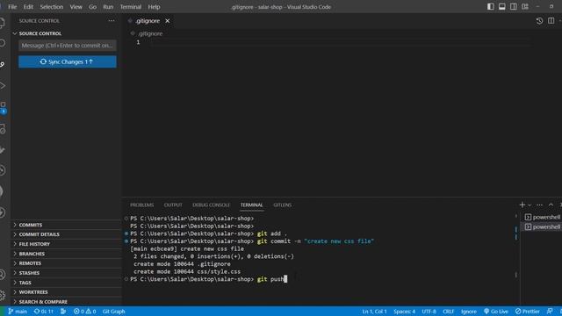The image size is (562, 316).
Task: Click the synchronize changes status item
Action: 43,312
